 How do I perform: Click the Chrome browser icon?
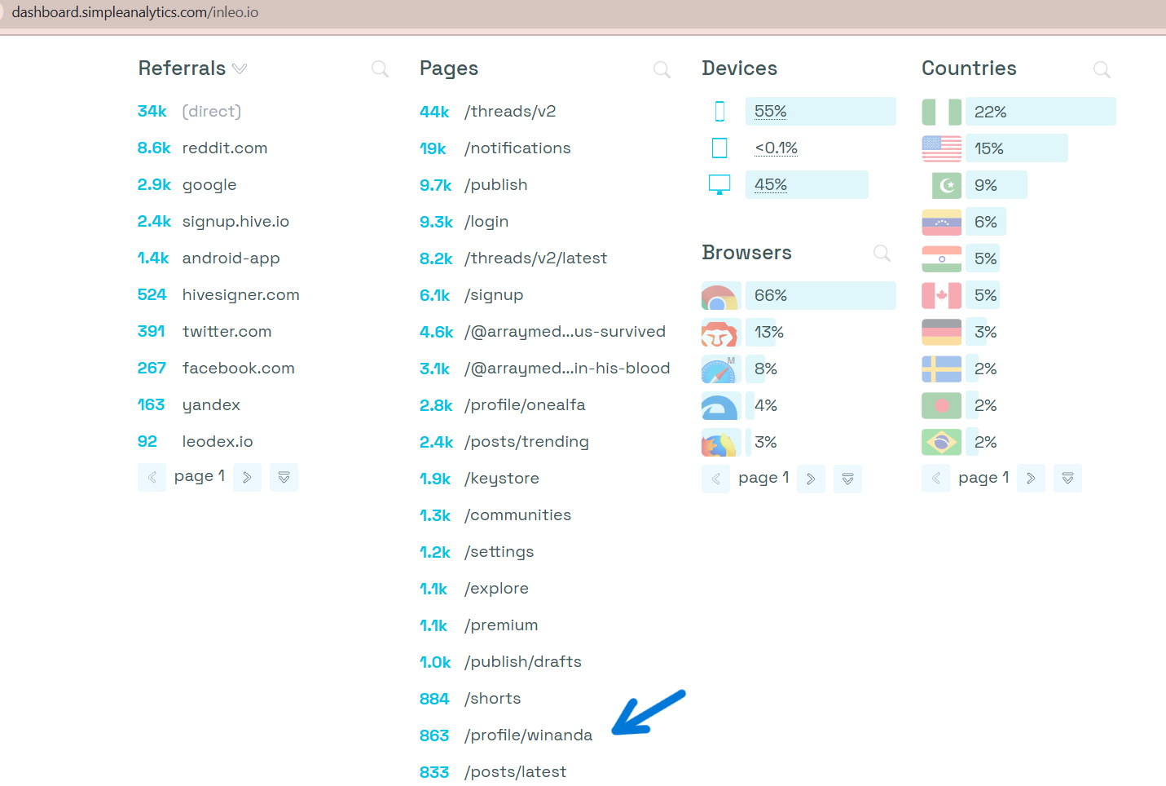point(719,296)
